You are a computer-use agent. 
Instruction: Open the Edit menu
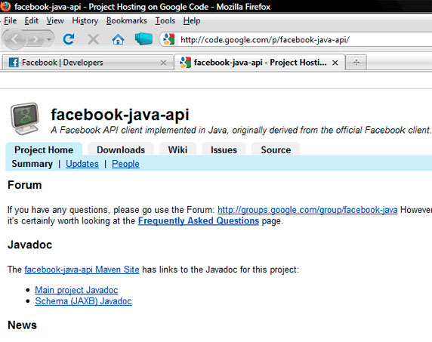tap(32, 20)
